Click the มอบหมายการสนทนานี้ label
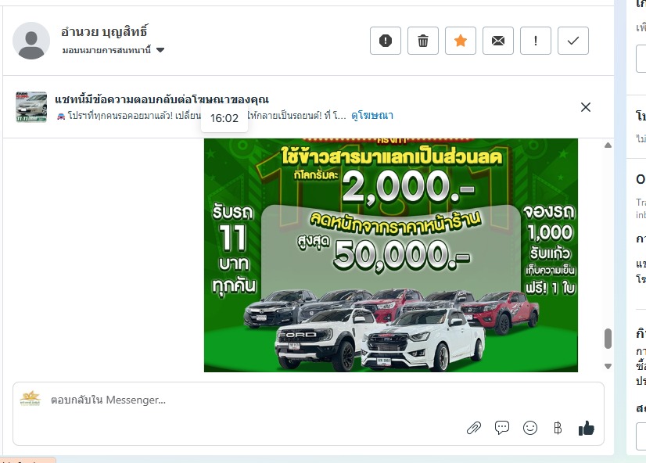 pos(106,50)
